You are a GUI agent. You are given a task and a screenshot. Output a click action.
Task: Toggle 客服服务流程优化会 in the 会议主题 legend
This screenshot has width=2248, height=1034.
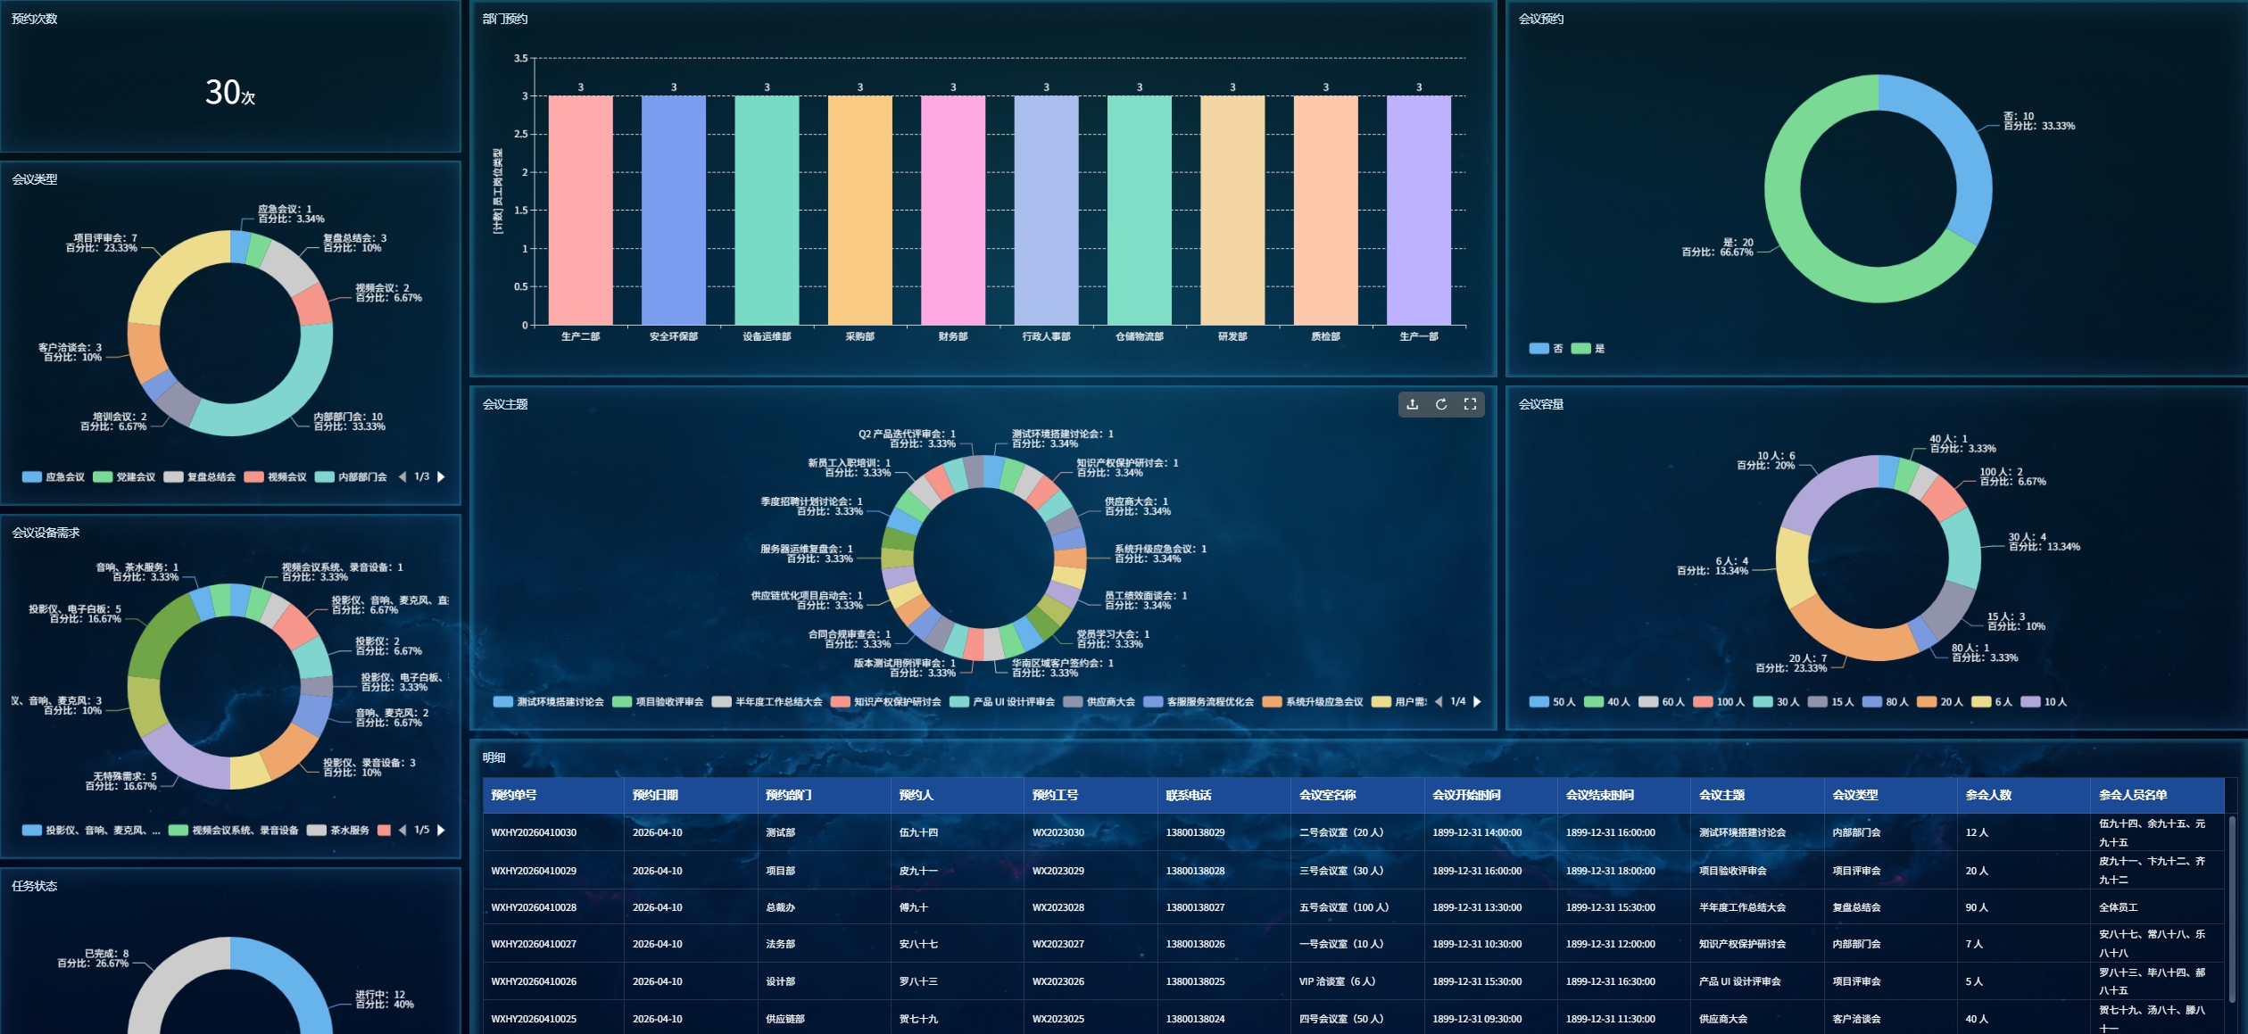coord(1199,702)
